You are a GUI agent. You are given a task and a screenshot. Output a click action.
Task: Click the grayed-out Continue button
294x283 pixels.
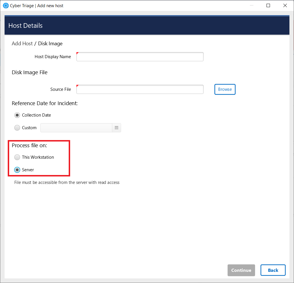coord(241,270)
